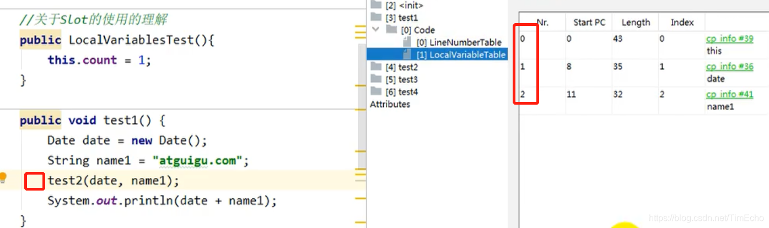Click the 'this' variable name cell
Viewport: 769px width, 228px height.
point(714,51)
